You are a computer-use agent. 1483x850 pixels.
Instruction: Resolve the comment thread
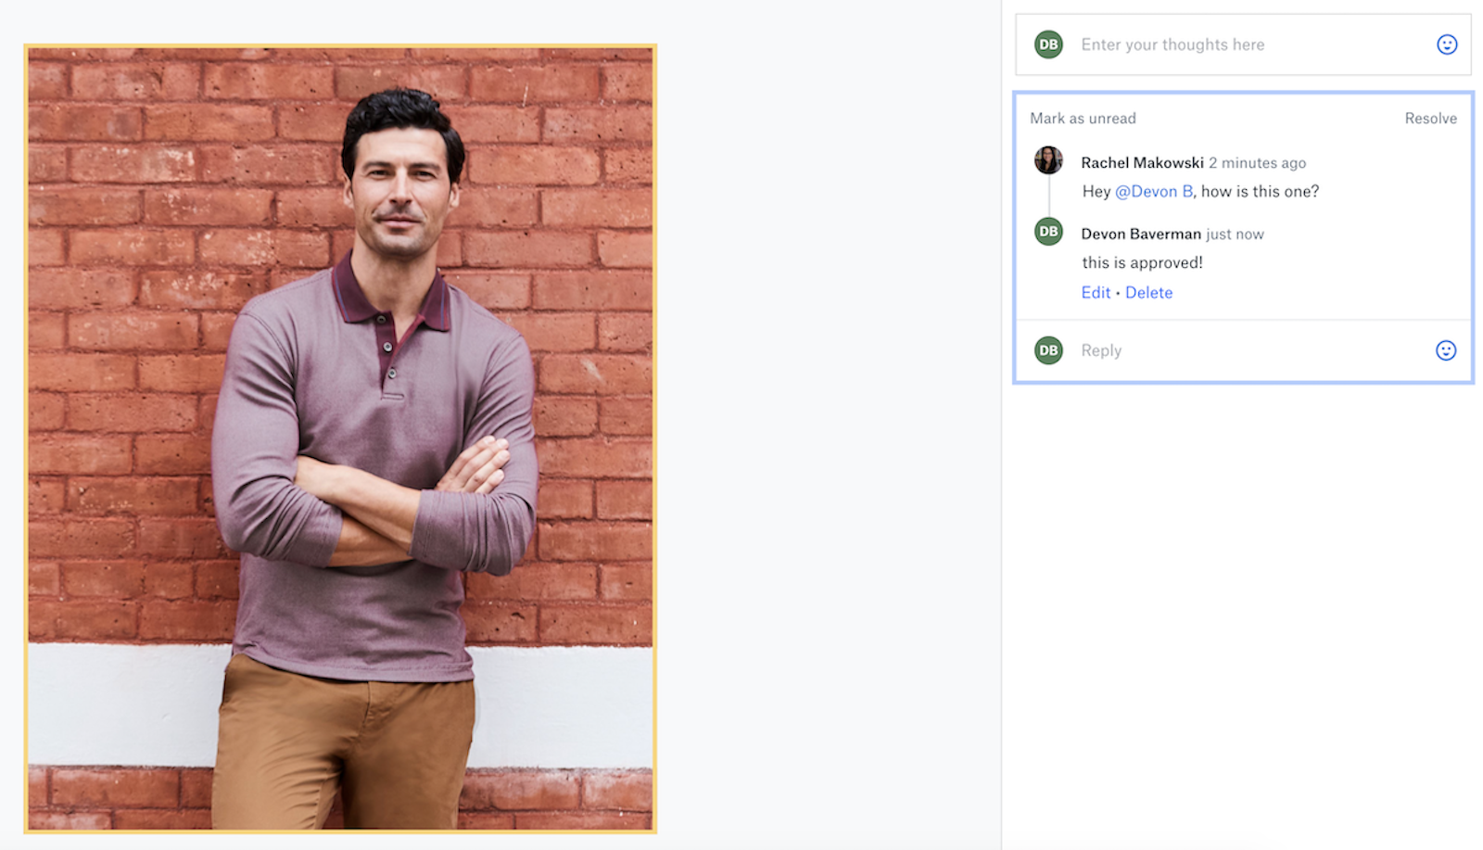point(1430,119)
